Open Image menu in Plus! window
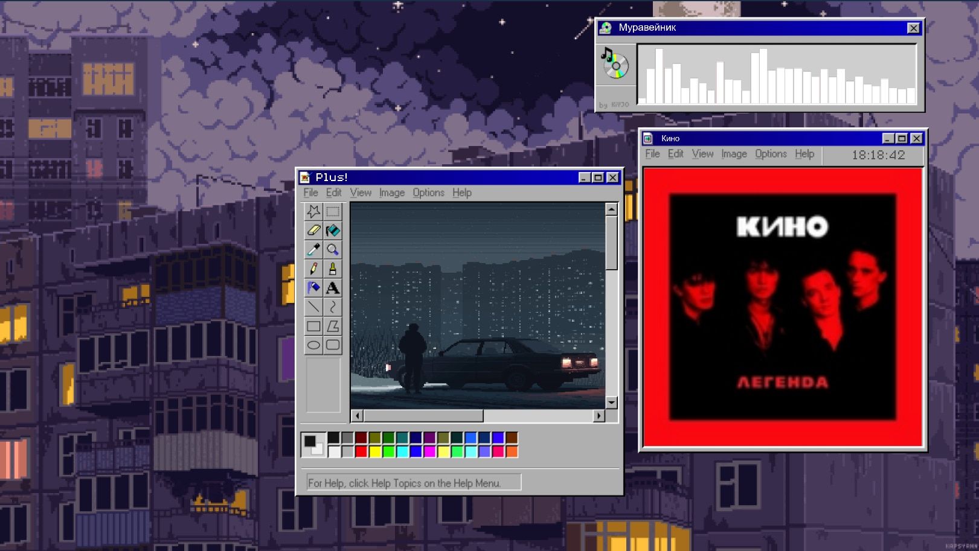Screen dimensions: 979x551 click(x=392, y=193)
